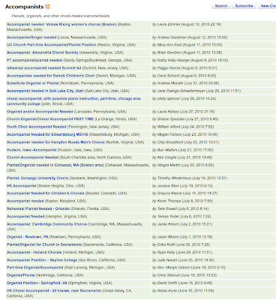276x300 pixels.
Task: Click author text 'by Mary Ann East'
Action: point(167,45)
